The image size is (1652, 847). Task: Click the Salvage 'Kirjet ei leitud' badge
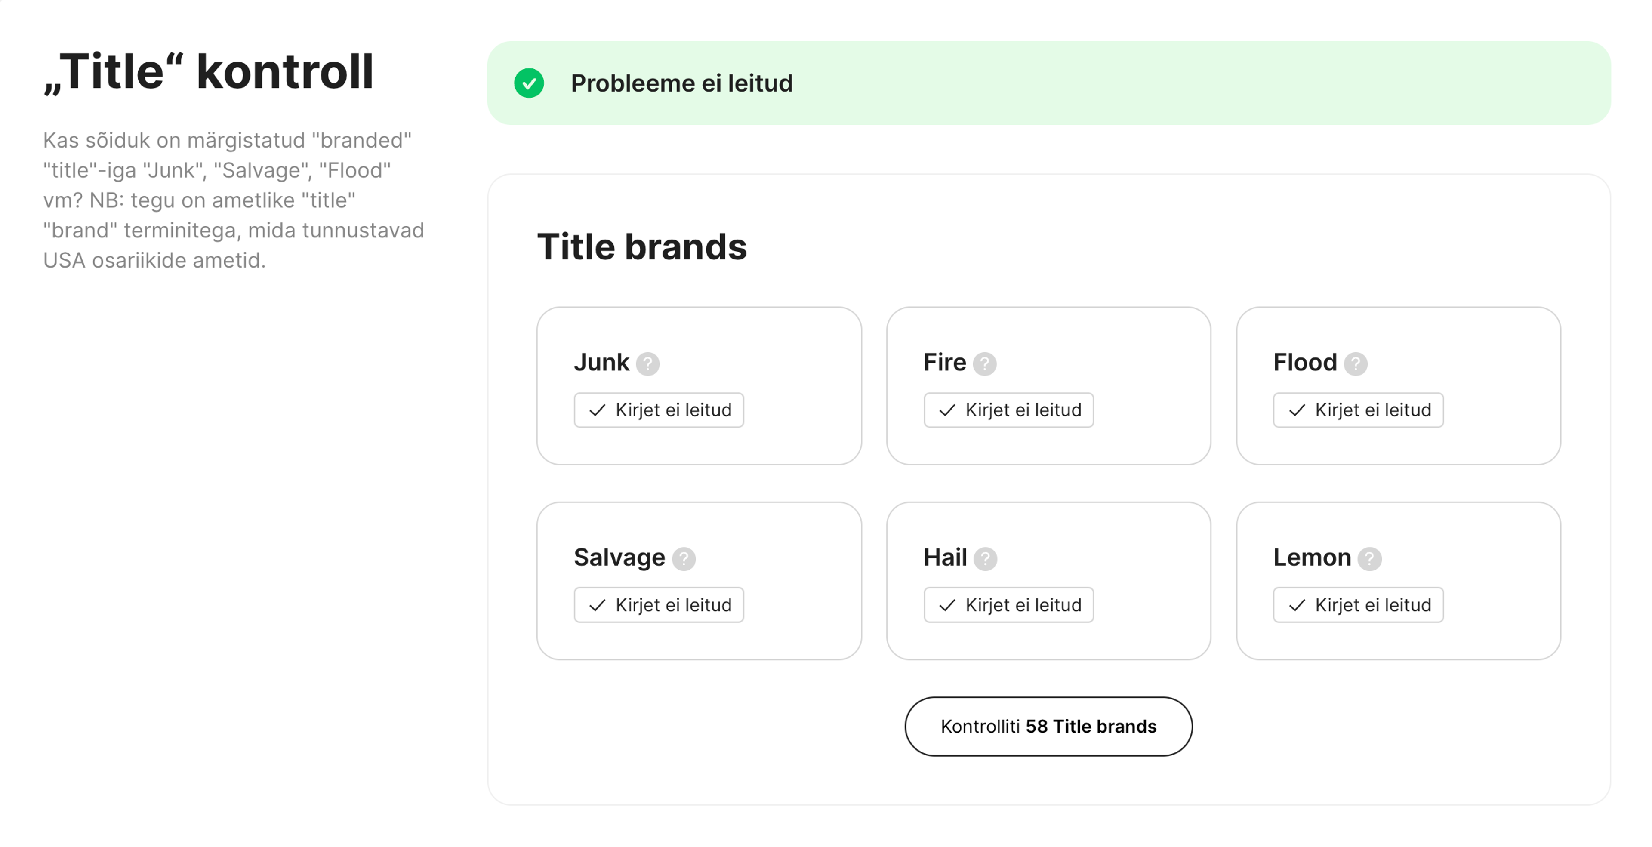click(x=659, y=605)
